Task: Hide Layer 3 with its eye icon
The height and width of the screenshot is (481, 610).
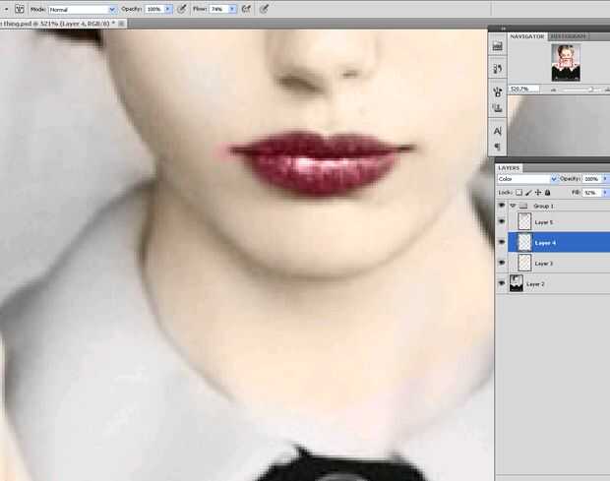Action: point(502,263)
